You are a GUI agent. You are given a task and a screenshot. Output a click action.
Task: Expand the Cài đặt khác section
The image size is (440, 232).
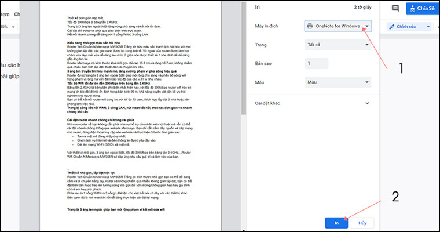(367, 103)
